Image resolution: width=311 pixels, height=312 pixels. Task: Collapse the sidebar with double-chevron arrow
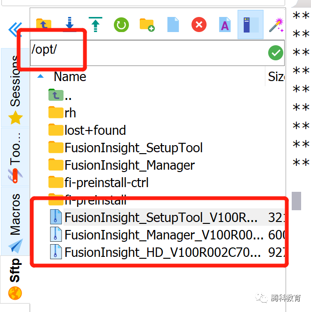point(16,30)
